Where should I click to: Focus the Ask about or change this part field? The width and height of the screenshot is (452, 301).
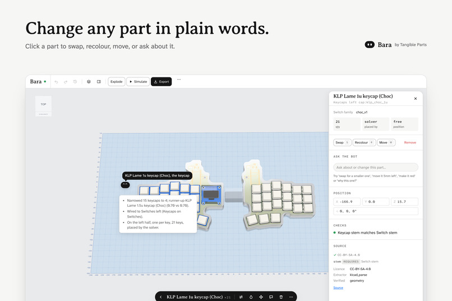coord(376,168)
